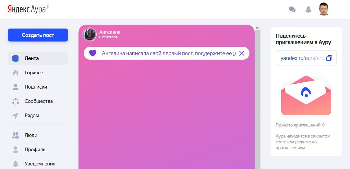Open the Сообщества menu label
Viewport: 350px width, 169px height.
point(39,101)
